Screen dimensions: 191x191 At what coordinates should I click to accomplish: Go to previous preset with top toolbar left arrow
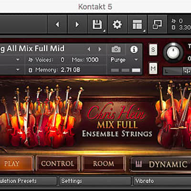click(57, 24)
